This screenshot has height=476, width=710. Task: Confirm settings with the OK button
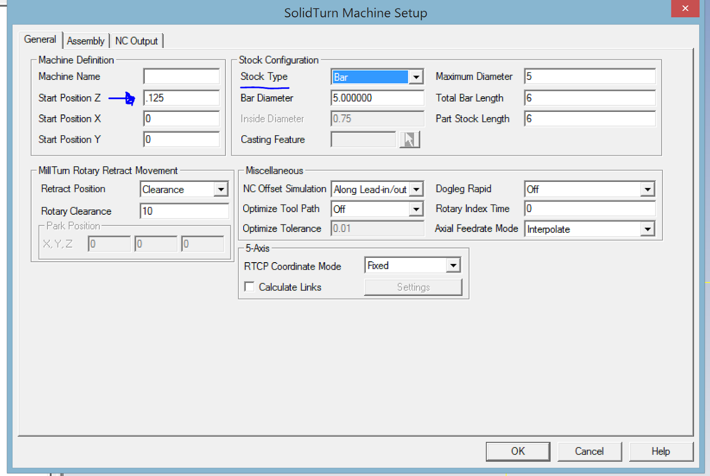coord(518,451)
